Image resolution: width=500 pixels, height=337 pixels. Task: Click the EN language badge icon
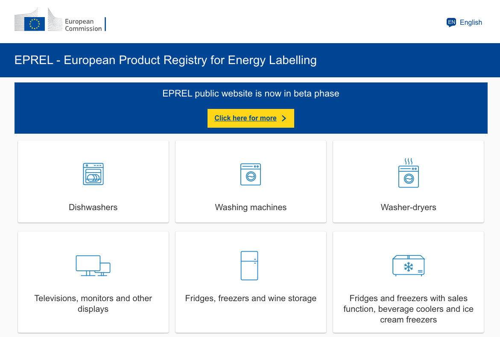[x=451, y=22]
